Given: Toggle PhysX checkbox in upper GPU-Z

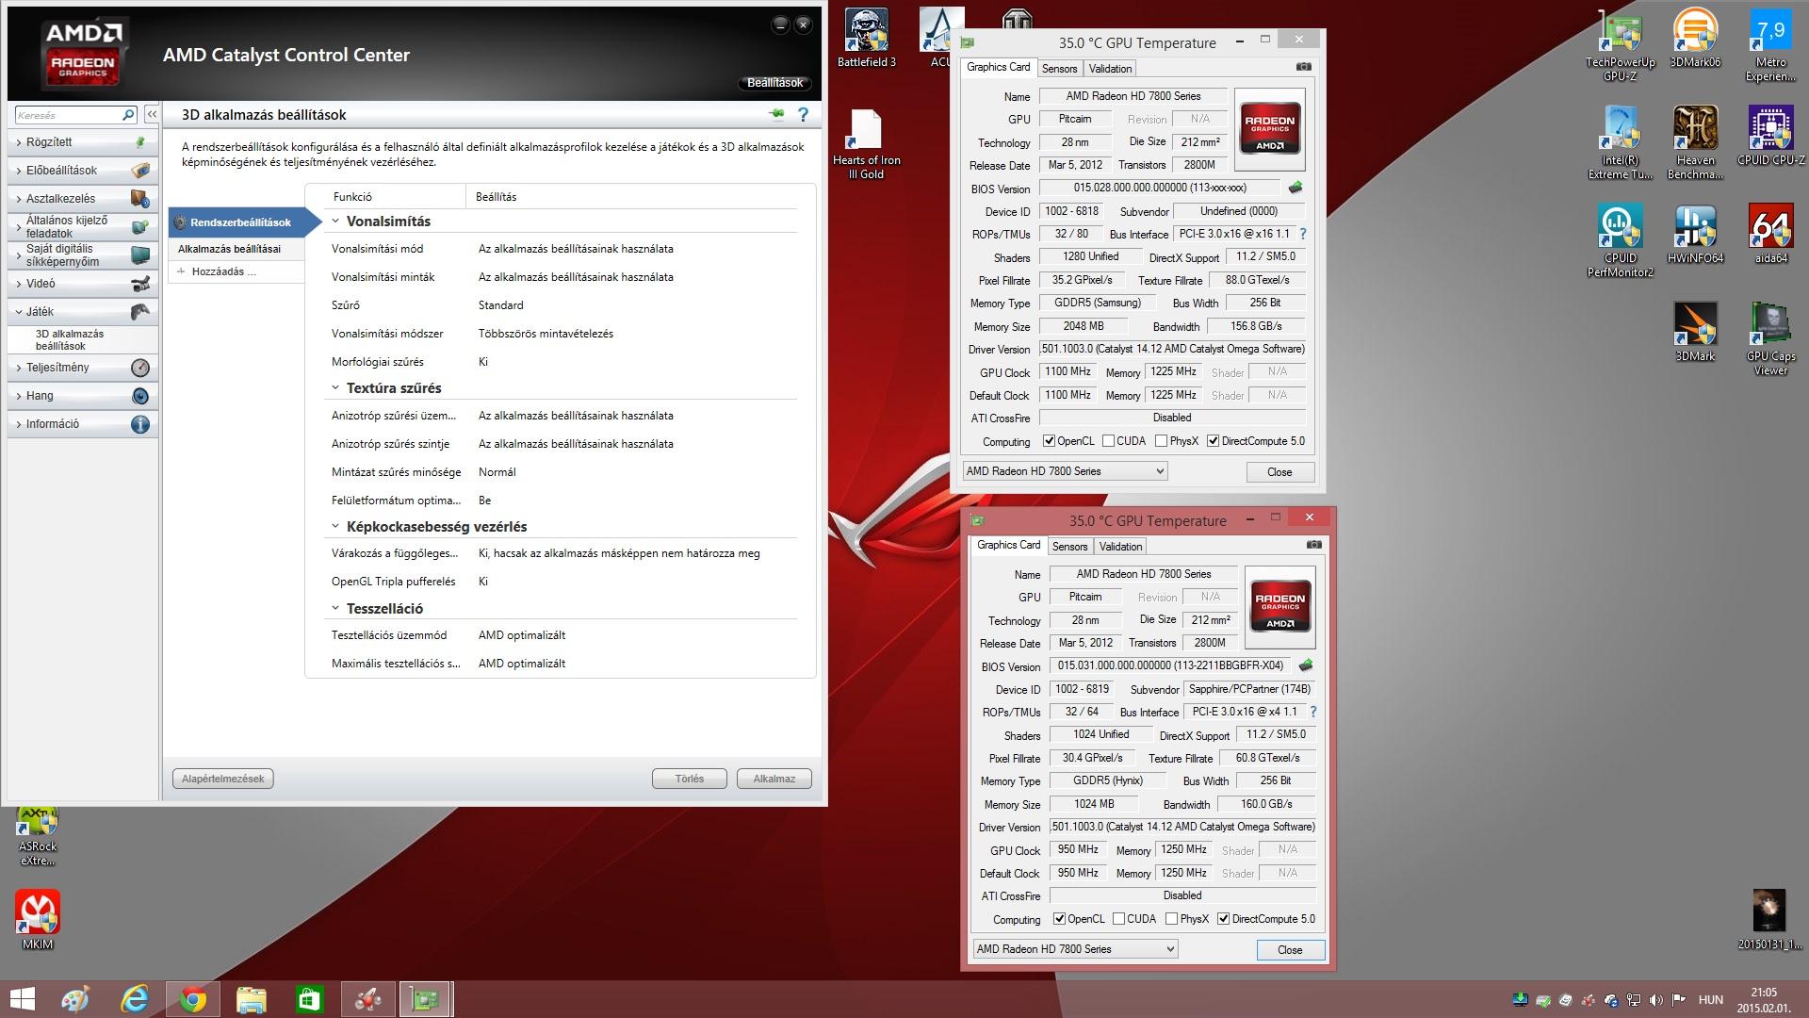Looking at the screenshot, I should [x=1161, y=441].
